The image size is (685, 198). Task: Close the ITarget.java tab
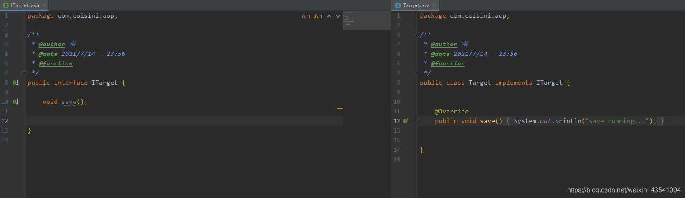click(44, 5)
